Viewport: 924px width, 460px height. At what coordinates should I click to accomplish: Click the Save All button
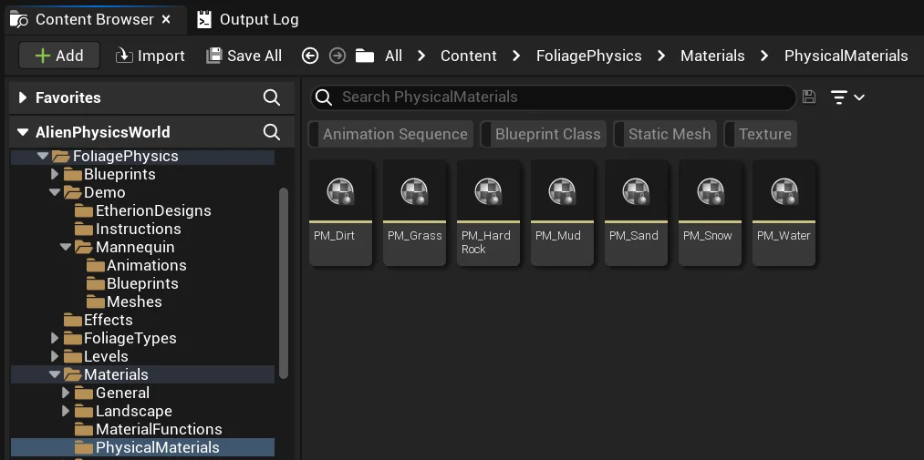pos(244,56)
